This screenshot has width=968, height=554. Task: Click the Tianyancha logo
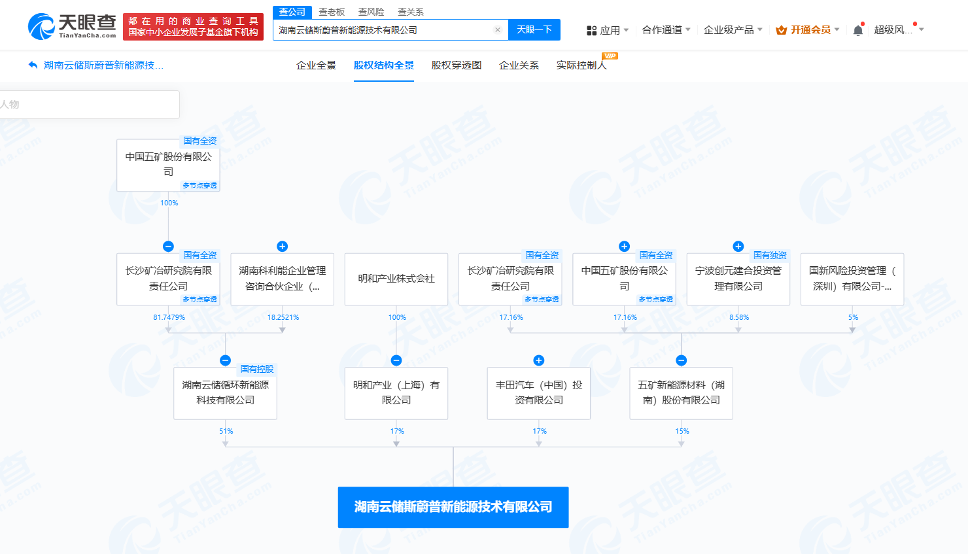tap(72, 26)
